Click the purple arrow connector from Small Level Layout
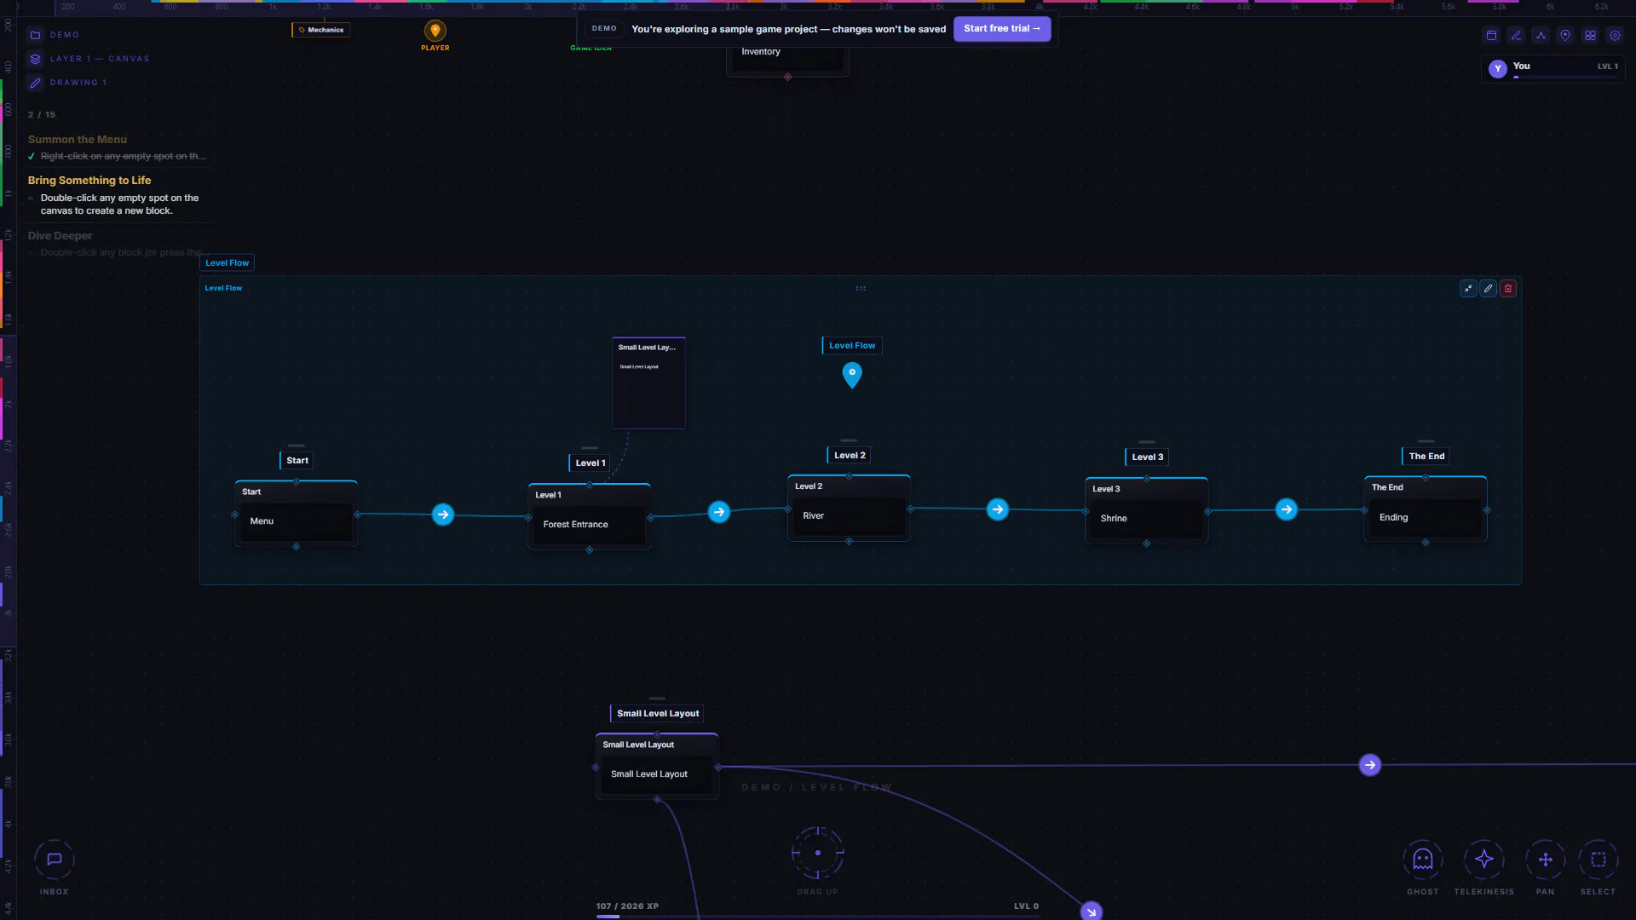Screen dimensions: 1636x920 pyautogui.click(x=1370, y=765)
